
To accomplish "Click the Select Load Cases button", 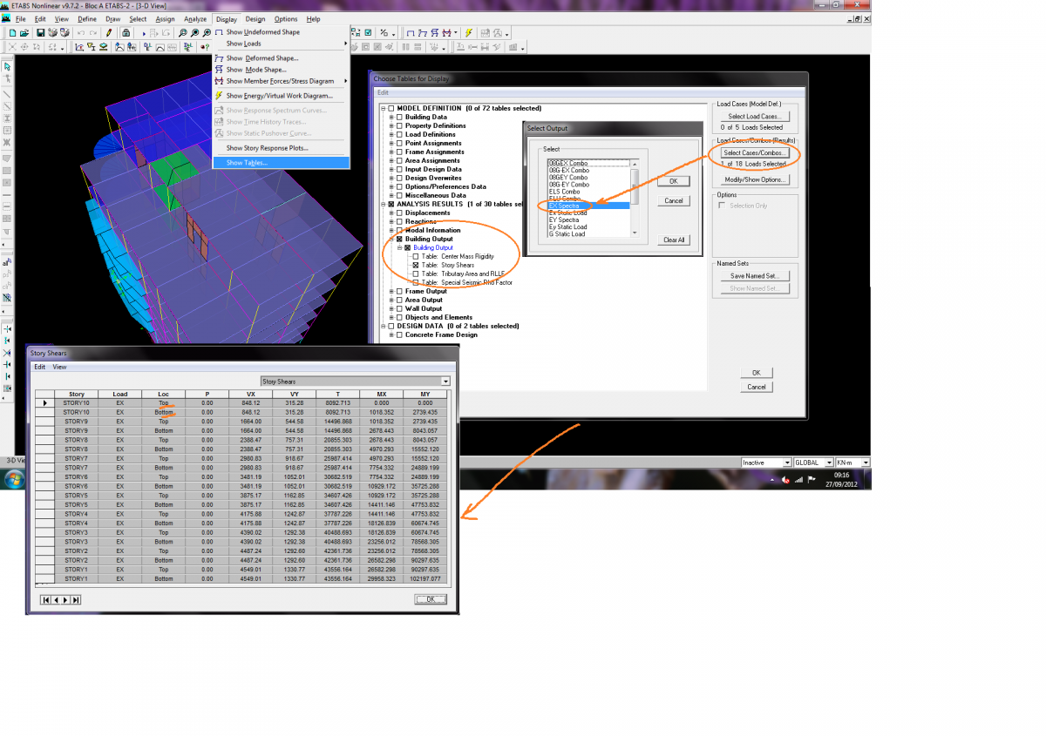I will click(x=756, y=116).
